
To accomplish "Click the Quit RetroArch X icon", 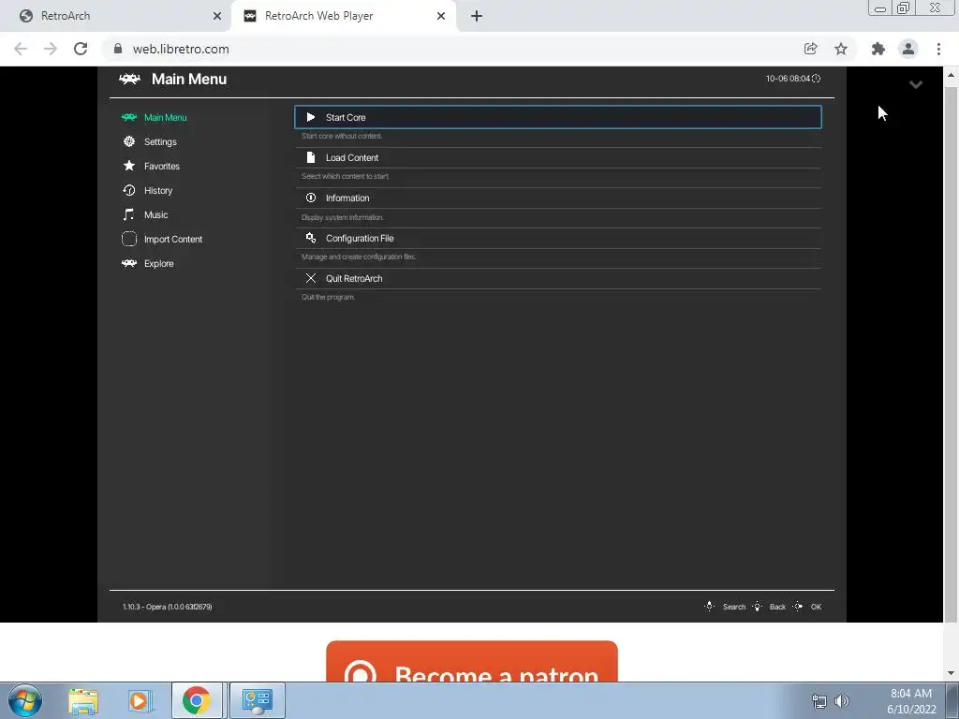I will pos(311,278).
